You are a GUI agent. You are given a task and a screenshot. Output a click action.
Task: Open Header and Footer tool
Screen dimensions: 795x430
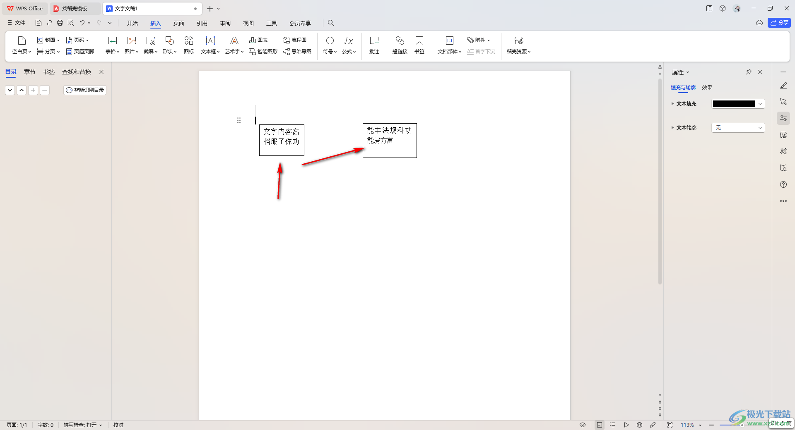[x=80, y=52]
